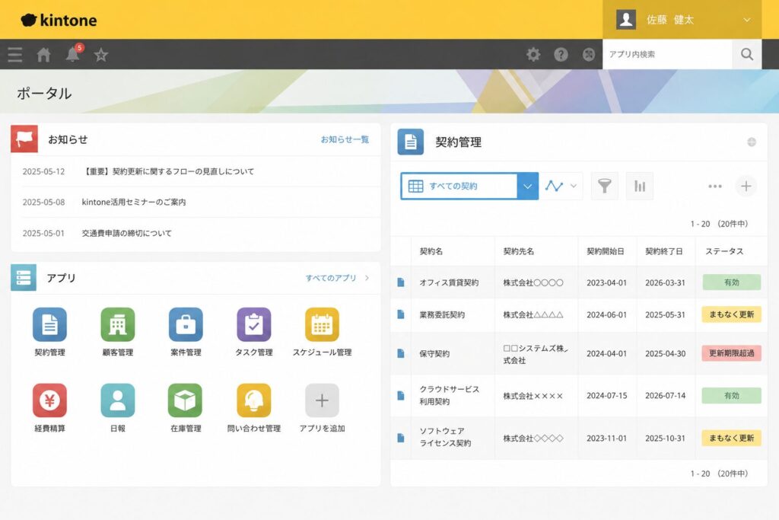
Task: Open the 案件管理 app icon
Action: pyautogui.click(x=186, y=324)
